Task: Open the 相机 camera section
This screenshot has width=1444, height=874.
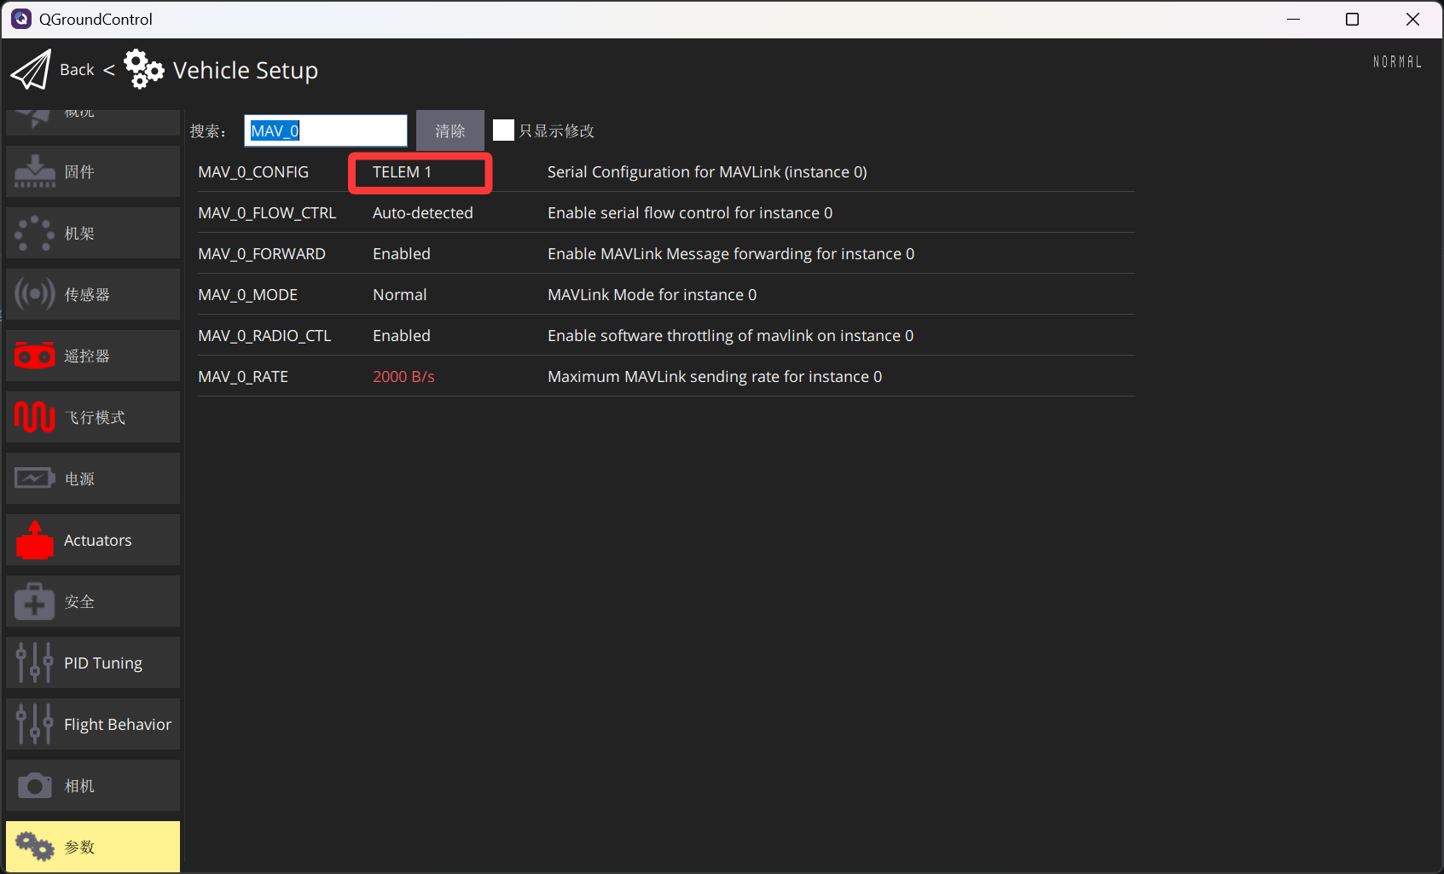Action: [93, 785]
